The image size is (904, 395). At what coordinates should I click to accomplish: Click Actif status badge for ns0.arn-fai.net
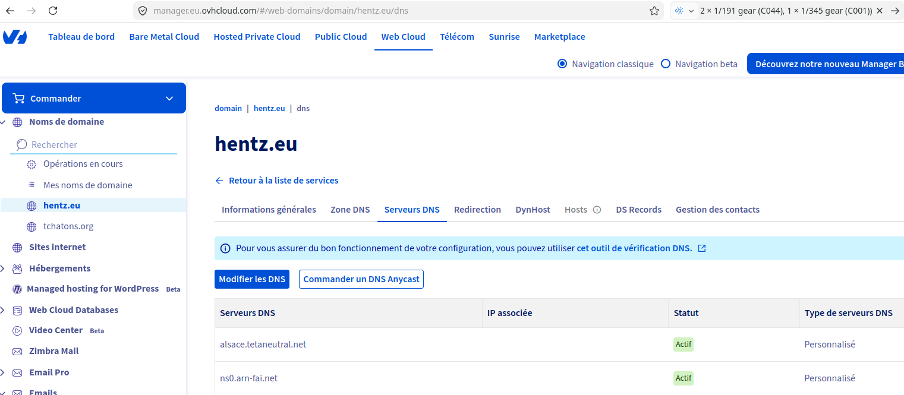pyautogui.click(x=683, y=378)
